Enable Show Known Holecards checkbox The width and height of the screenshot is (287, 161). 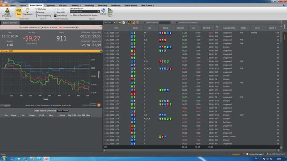click(177, 22)
